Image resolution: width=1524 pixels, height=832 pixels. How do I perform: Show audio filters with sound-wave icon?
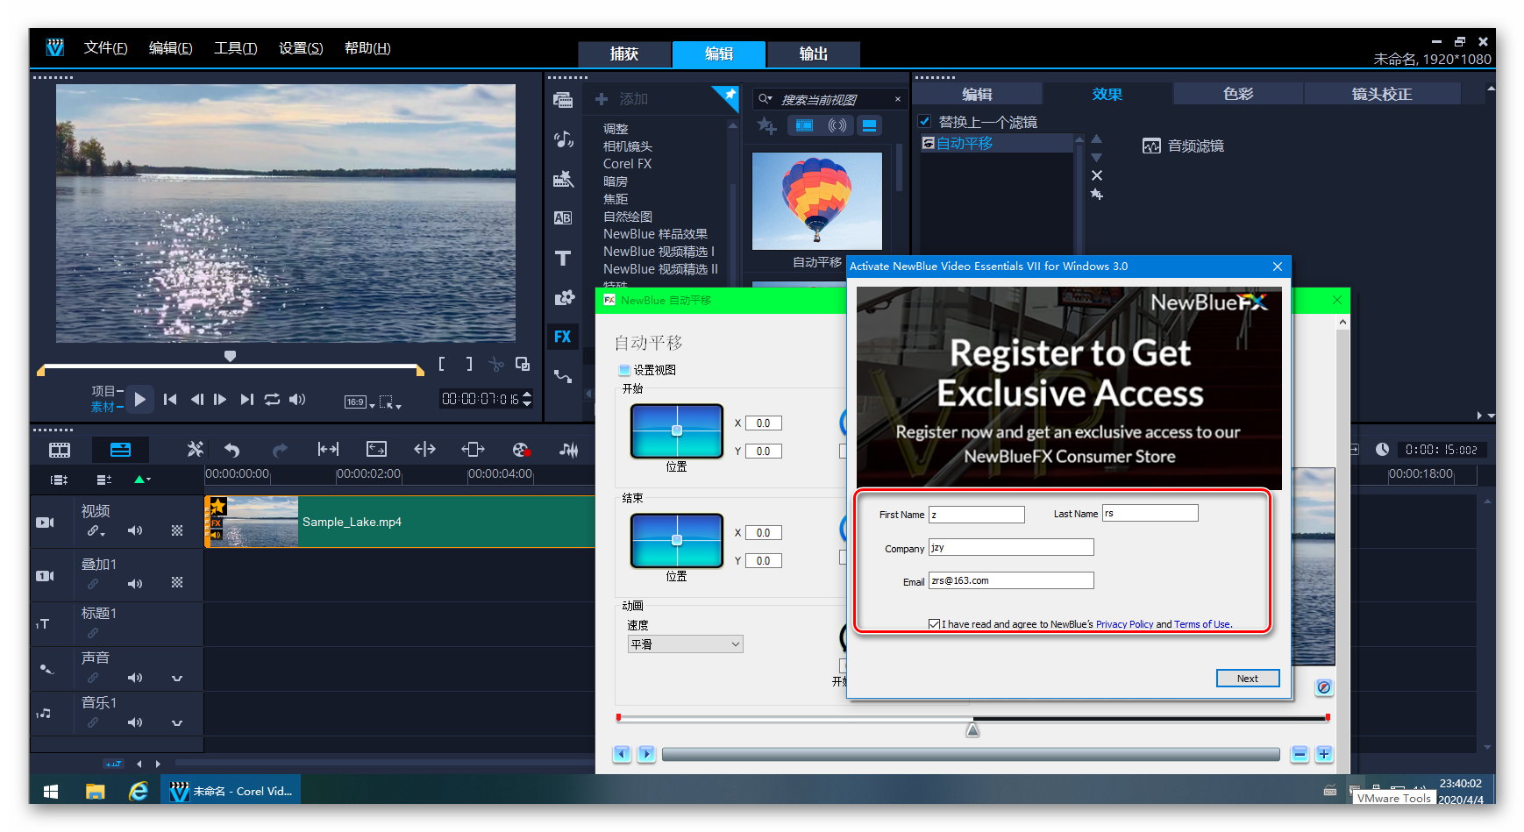[837, 125]
